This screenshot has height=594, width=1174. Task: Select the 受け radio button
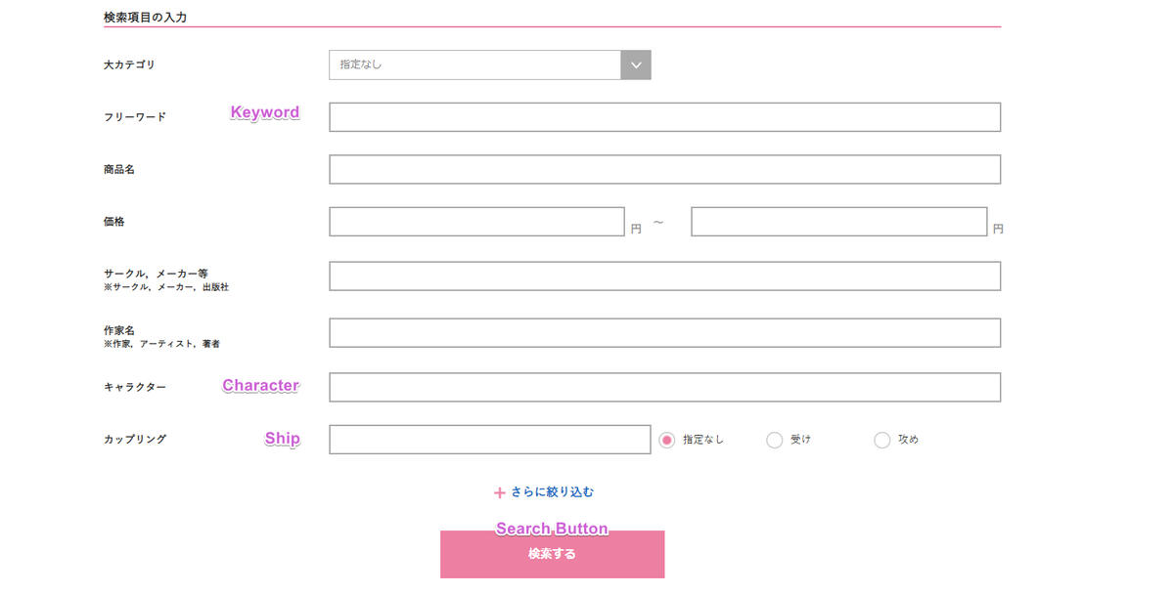(775, 441)
